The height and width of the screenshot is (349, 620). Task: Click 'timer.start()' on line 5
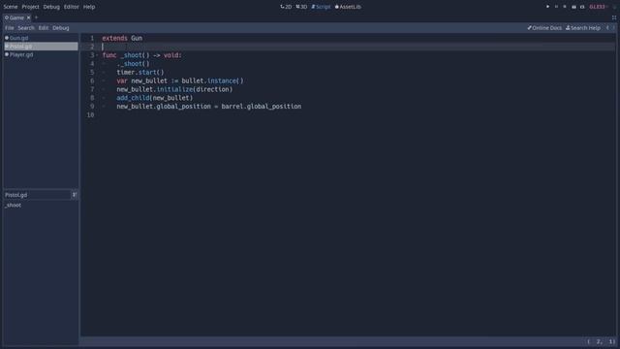(x=140, y=73)
